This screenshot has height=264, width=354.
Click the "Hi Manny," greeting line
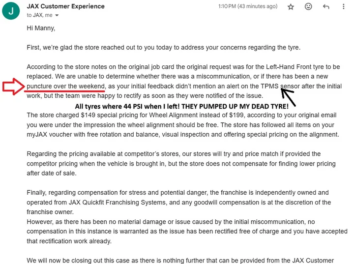[x=41, y=28]
